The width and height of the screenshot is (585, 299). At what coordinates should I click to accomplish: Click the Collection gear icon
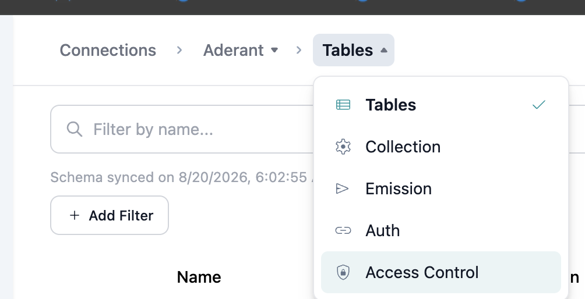343,147
